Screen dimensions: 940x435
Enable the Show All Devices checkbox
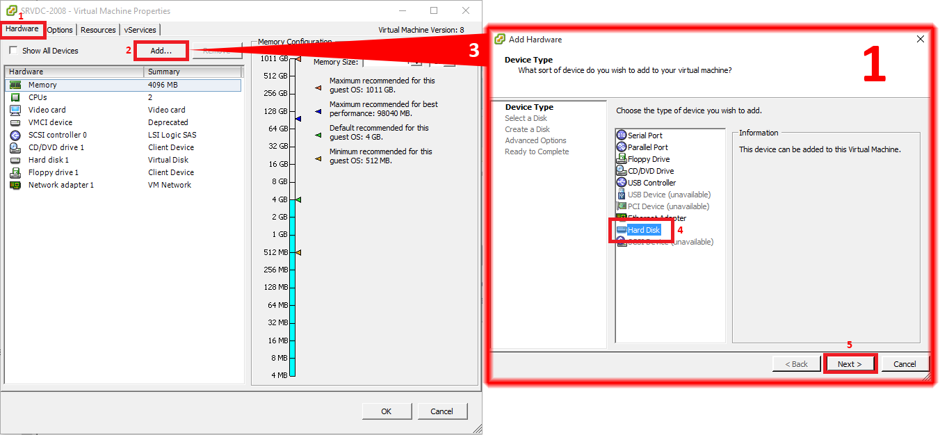pos(12,50)
